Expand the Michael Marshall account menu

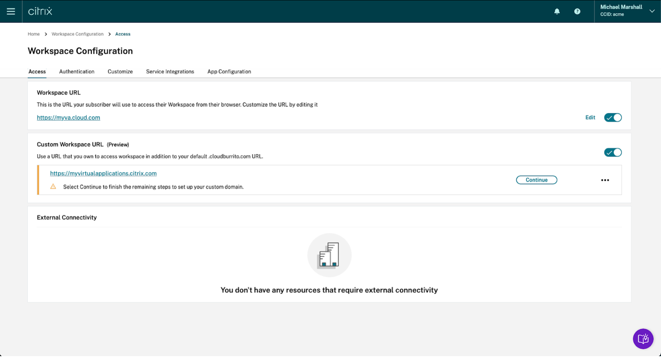point(652,12)
